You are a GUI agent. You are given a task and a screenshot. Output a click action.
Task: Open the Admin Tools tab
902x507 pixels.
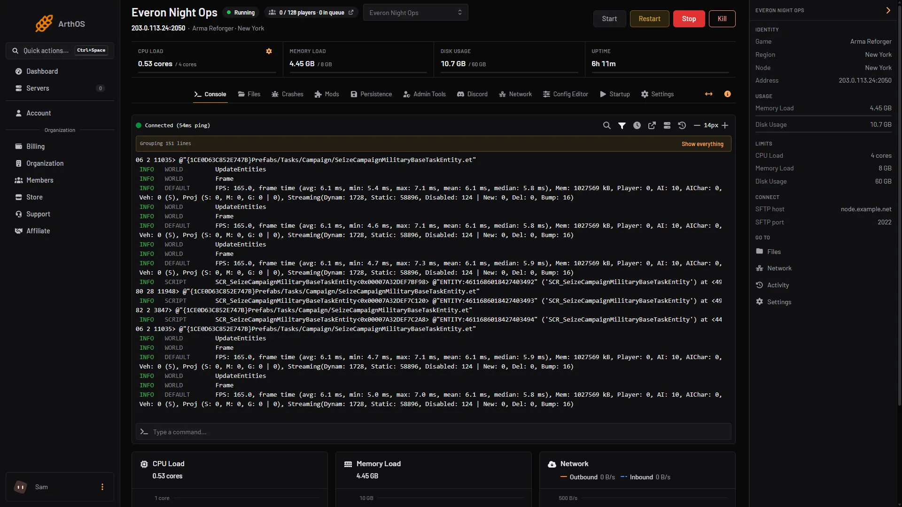(x=424, y=94)
